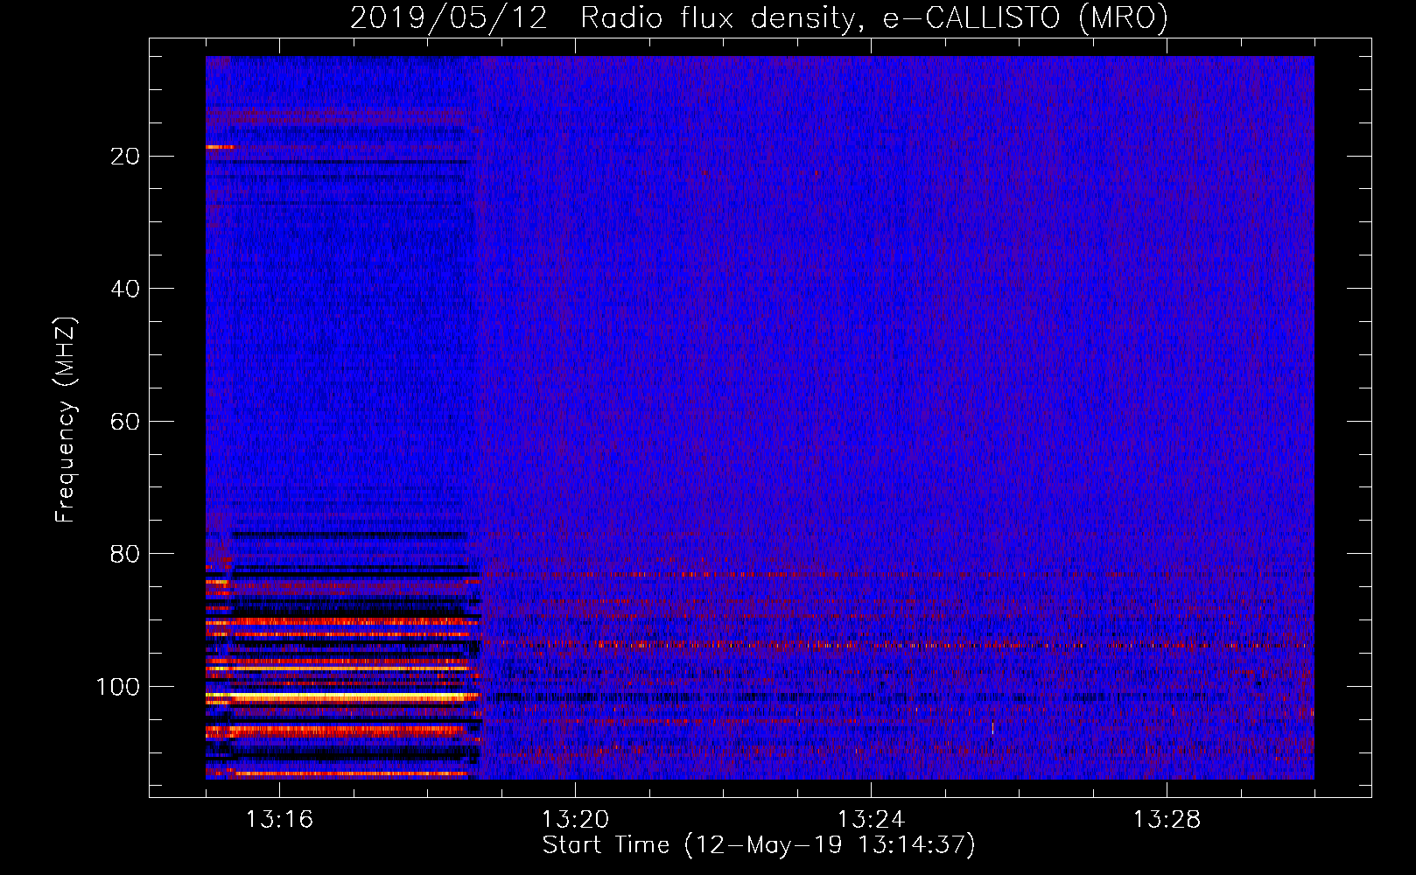
Task: Click the "80" frequency tick label
Action: coord(126,554)
